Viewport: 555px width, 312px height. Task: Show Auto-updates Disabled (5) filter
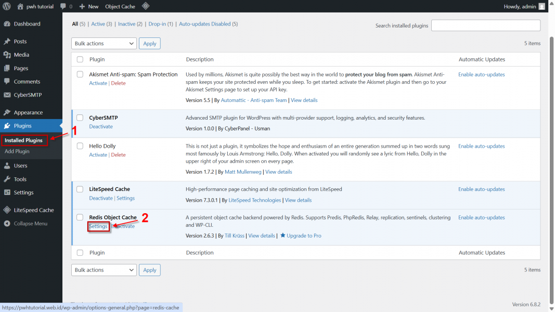point(209,24)
